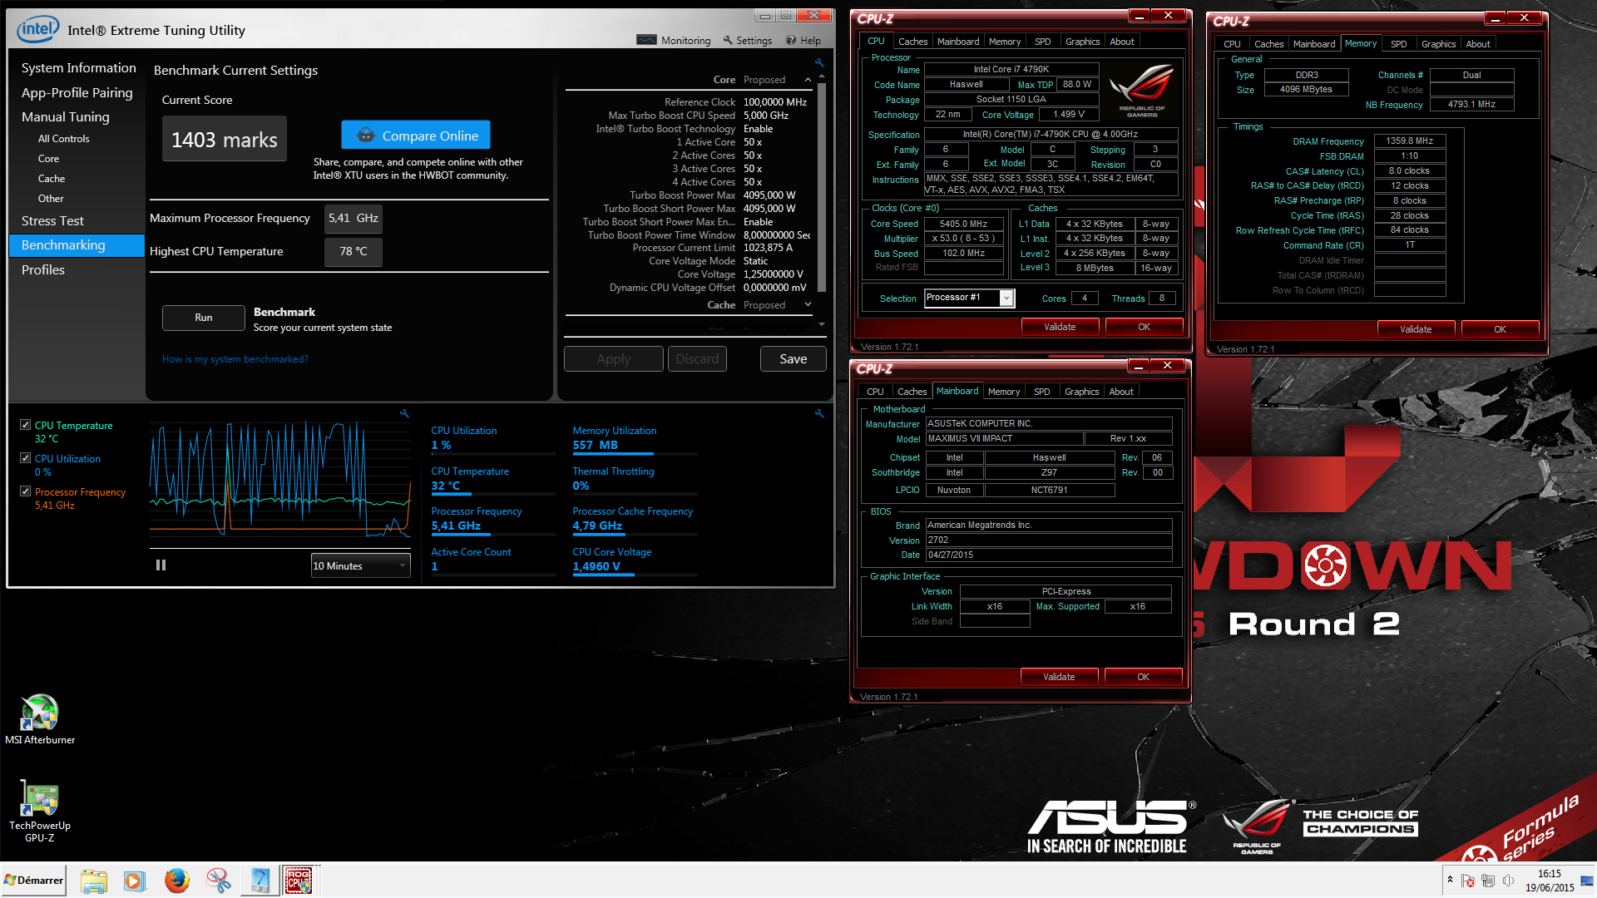Screen dimensions: 1597x898
Task: Click the '1403 marks' score value
Action: (225, 139)
